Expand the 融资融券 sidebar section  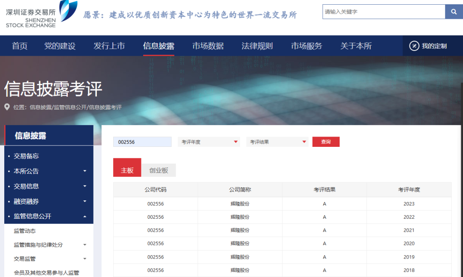(x=84, y=201)
